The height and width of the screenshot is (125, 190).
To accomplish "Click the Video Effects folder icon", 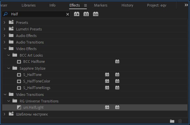I will coord(11,48).
